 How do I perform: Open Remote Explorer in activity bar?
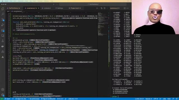(x=3, y=36)
